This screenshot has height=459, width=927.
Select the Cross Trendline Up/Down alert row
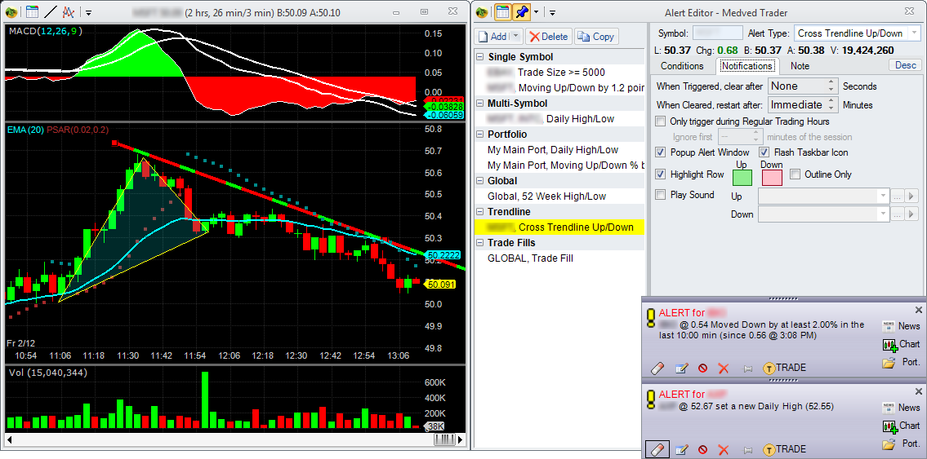[x=559, y=227]
